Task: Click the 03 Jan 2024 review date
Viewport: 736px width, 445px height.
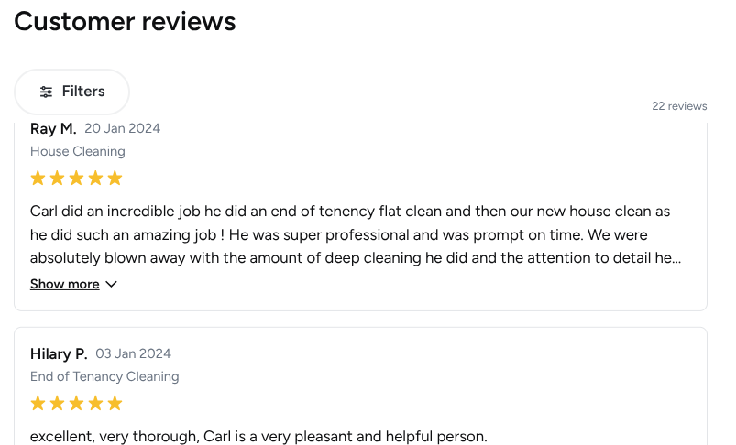Action: pos(133,353)
